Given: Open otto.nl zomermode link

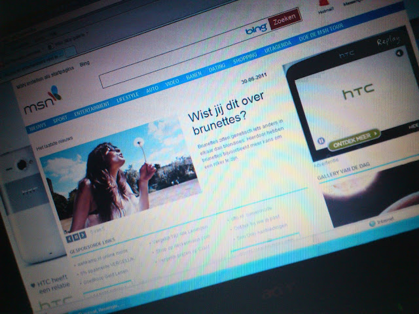Looking at the screenshot, I should [251, 213].
